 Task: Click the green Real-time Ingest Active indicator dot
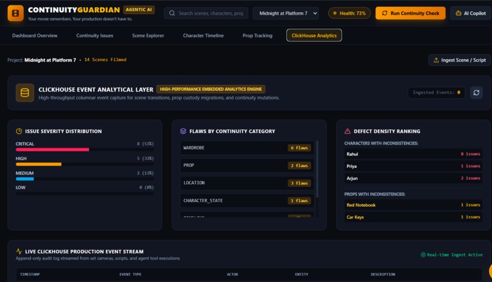pos(423,255)
